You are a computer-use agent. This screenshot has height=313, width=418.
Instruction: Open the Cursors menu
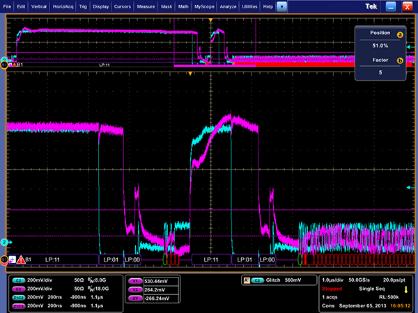click(124, 6)
